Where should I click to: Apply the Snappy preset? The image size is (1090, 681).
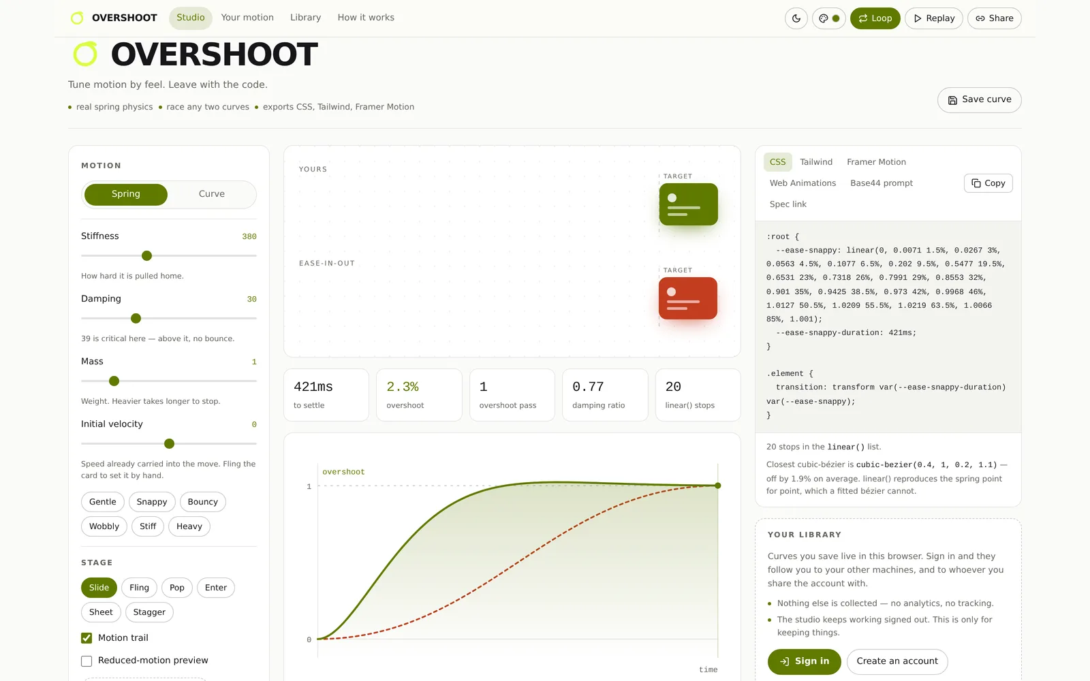pyautogui.click(x=152, y=502)
